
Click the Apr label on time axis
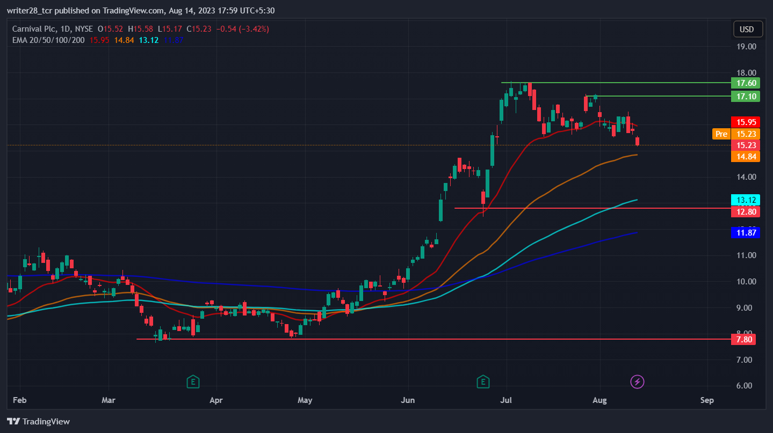(216, 400)
